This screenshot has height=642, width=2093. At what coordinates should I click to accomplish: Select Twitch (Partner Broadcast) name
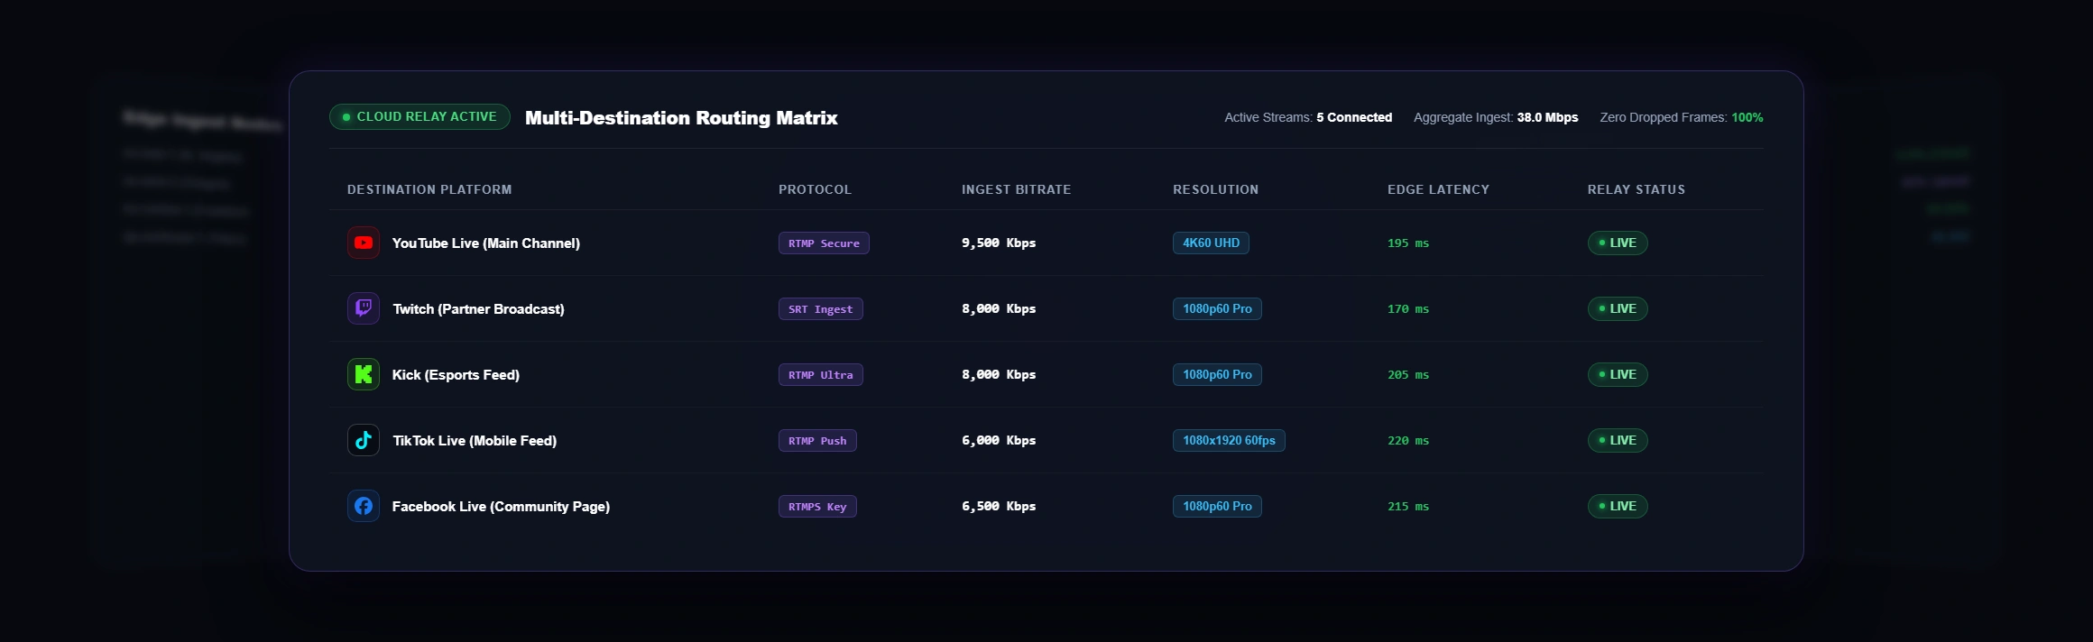coord(478,309)
